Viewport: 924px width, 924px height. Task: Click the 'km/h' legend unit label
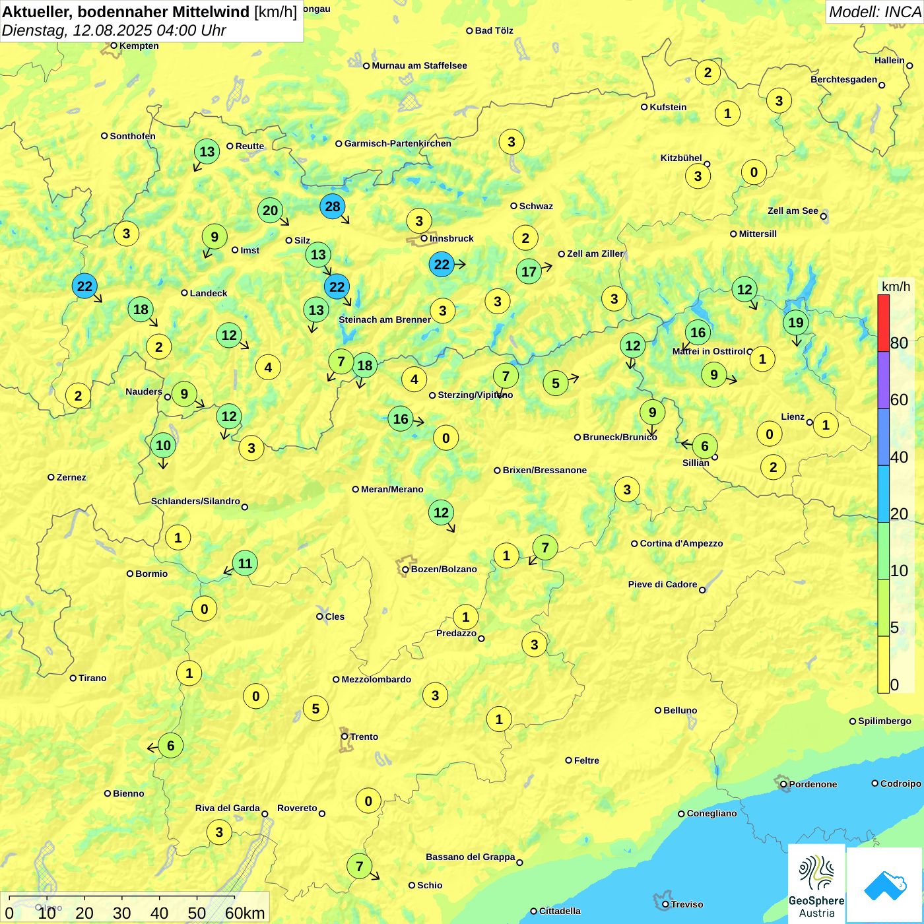click(896, 286)
